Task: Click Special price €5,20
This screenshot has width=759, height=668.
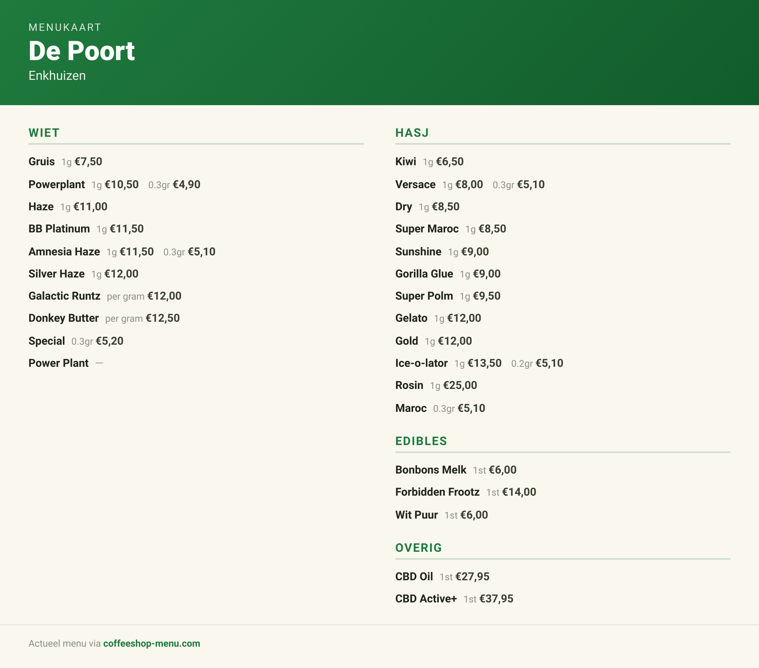Action: (110, 341)
